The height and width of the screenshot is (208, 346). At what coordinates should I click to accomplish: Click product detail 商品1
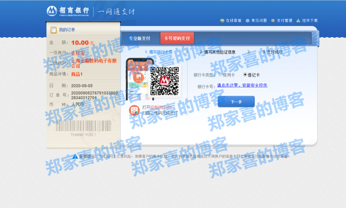pos(77,74)
